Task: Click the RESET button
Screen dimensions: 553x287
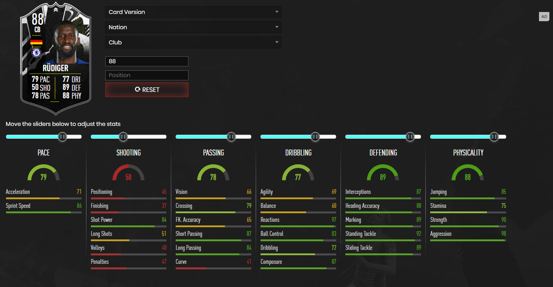Action: pyautogui.click(x=147, y=90)
